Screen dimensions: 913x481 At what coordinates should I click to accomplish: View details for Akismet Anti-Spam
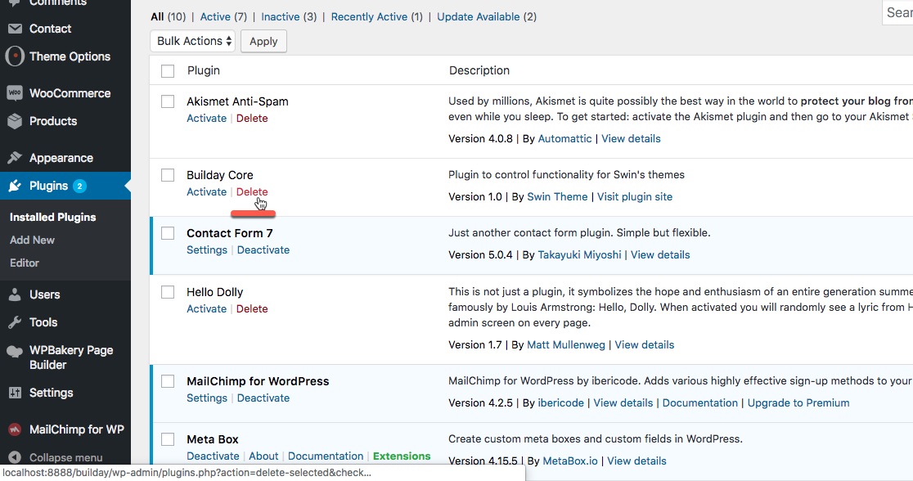pyautogui.click(x=632, y=138)
